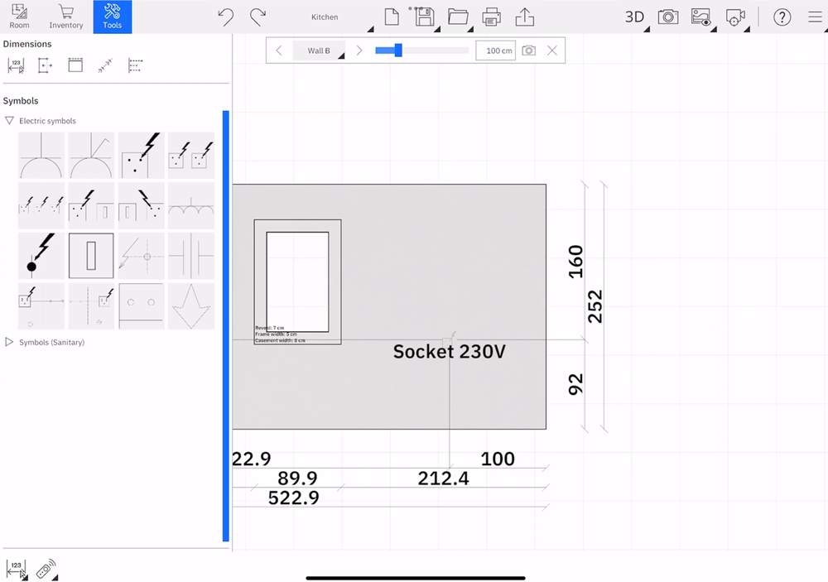Image resolution: width=828 pixels, height=582 pixels.
Task: Pick the socket with switch on right symbol
Action: 91,205
